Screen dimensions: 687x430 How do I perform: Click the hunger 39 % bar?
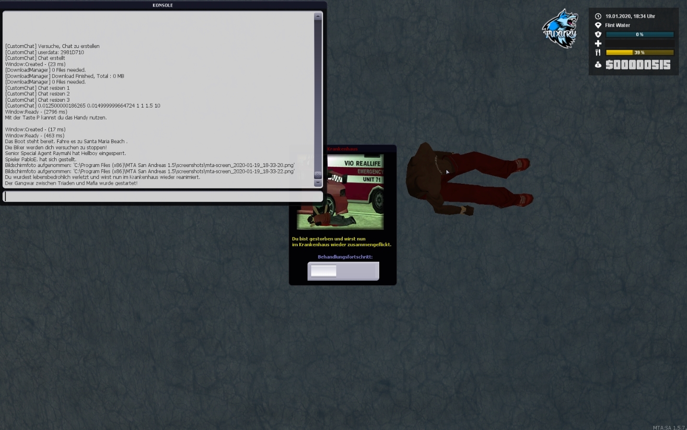pos(640,52)
